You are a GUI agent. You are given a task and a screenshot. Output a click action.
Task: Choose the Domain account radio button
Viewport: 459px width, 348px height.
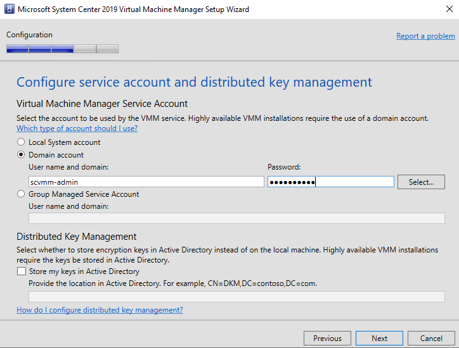click(x=21, y=154)
